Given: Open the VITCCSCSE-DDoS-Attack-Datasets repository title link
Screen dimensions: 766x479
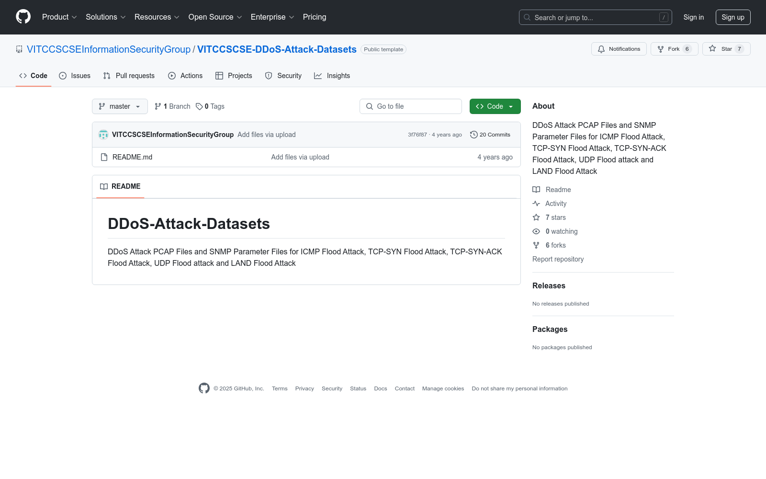Looking at the screenshot, I should click(x=277, y=49).
